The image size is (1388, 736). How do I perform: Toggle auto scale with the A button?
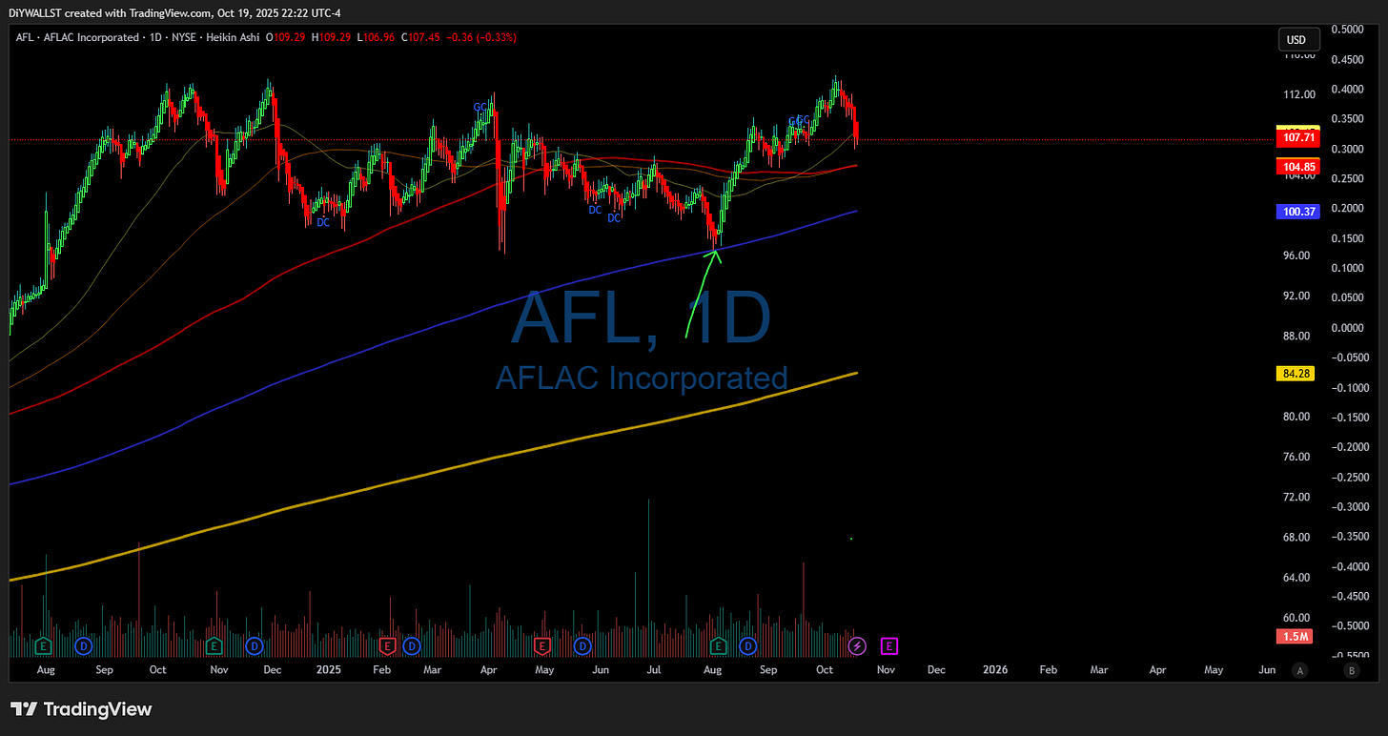point(1298,670)
